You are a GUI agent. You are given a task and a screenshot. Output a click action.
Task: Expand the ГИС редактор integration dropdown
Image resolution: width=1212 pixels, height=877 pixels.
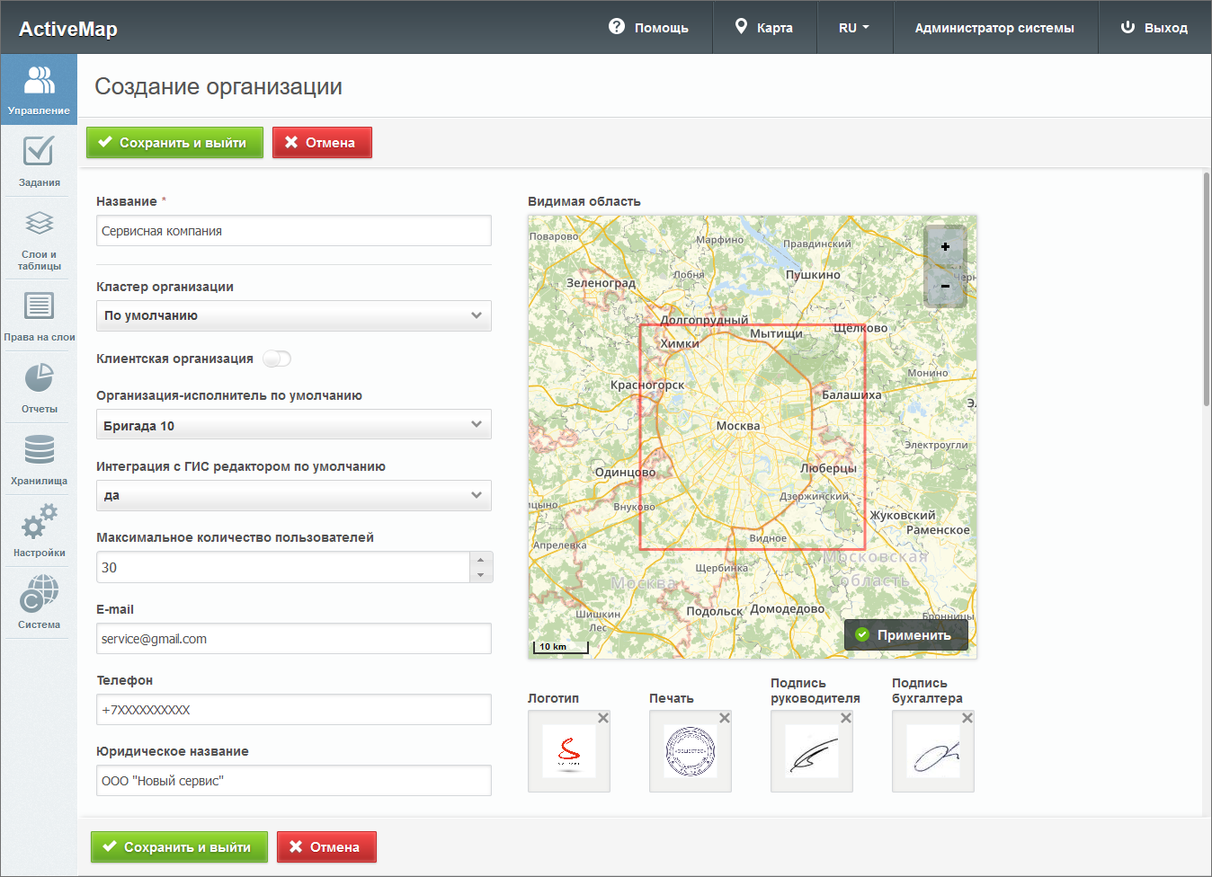tap(294, 495)
